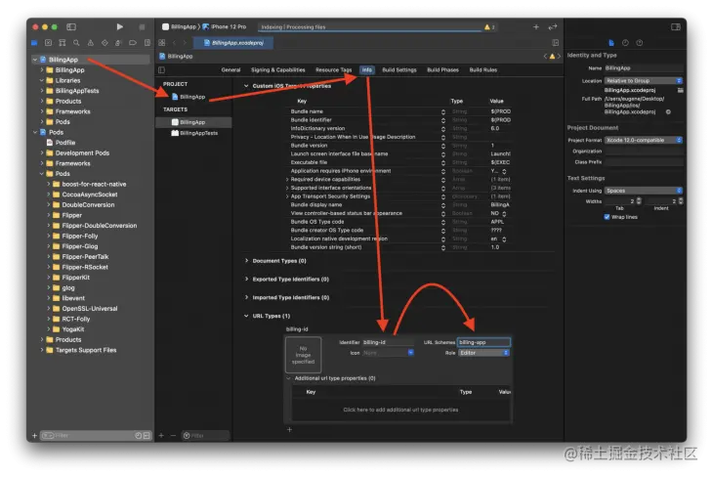The height and width of the screenshot is (477, 713).
Task: Run the app with the Play button
Action: pyautogui.click(x=119, y=26)
